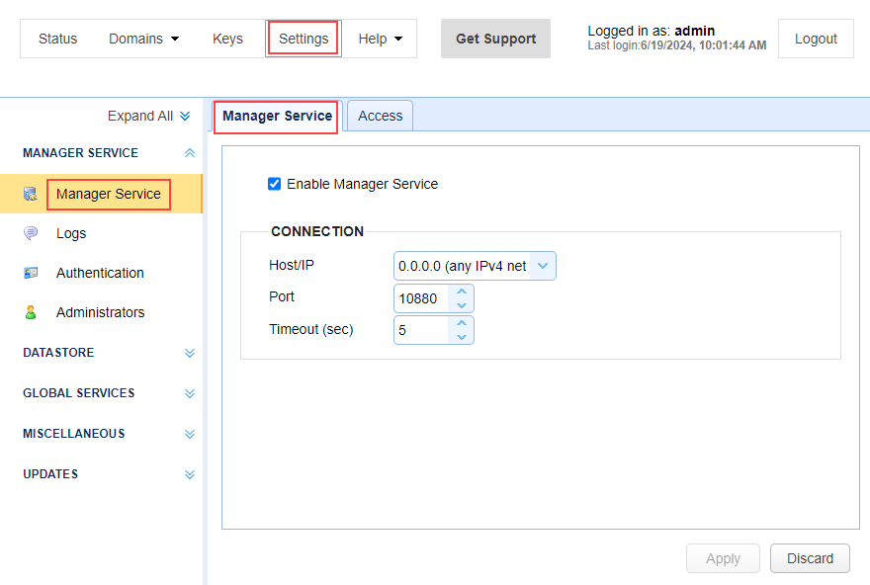Screen dimensions: 870x585
Task: Increase Timeout value with up arrow
Action: coord(461,323)
